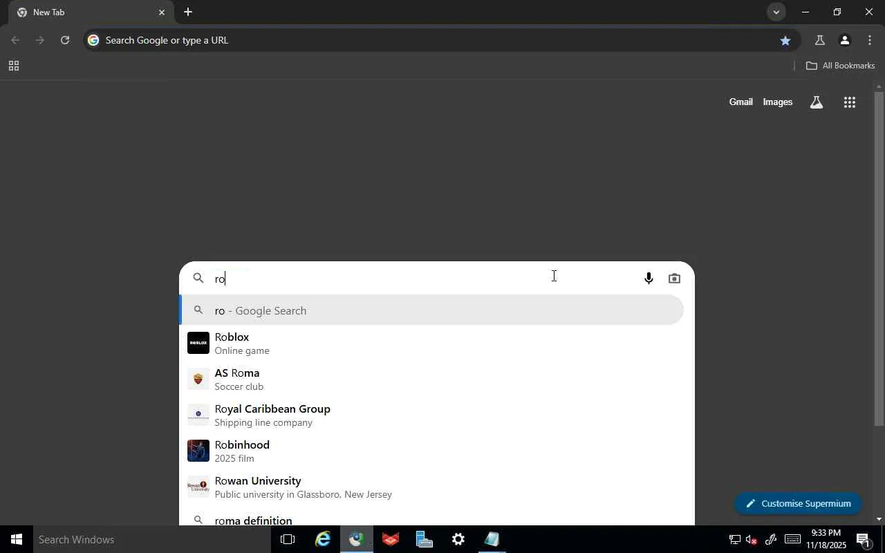Close the New Tab browser tab
Viewport: 885px width, 553px height.
(162, 12)
